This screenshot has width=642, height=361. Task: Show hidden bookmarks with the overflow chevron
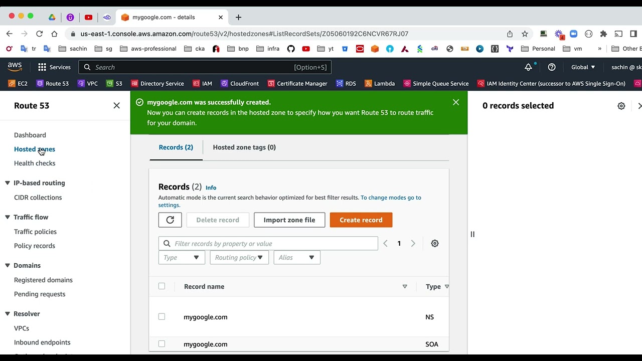599,49
